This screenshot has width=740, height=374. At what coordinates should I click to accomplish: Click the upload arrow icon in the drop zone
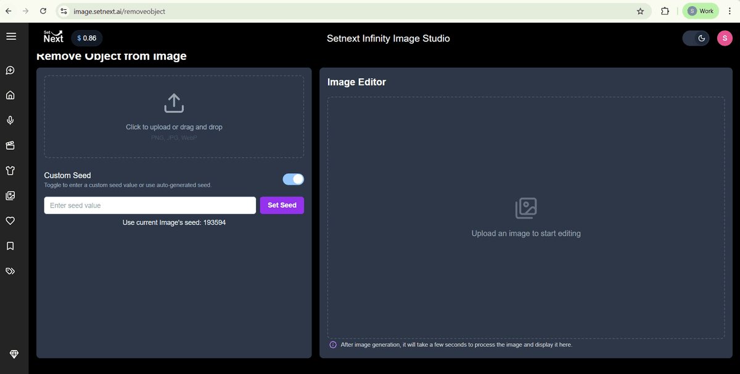pyautogui.click(x=174, y=103)
